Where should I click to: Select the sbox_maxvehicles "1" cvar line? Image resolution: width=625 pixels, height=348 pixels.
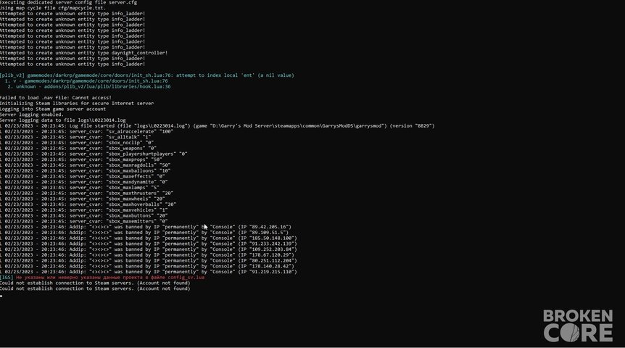[83, 210]
